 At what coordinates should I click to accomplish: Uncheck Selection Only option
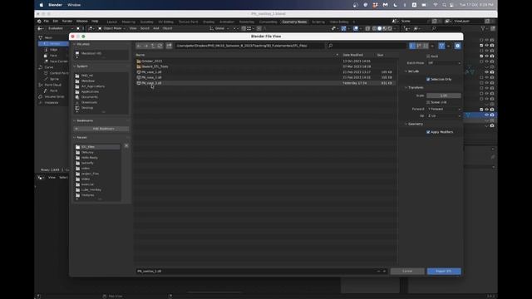(x=428, y=80)
